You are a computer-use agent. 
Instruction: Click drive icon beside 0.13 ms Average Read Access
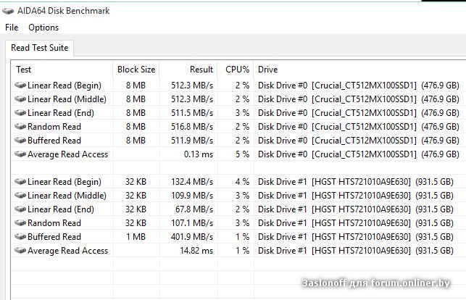pyautogui.click(x=20, y=154)
